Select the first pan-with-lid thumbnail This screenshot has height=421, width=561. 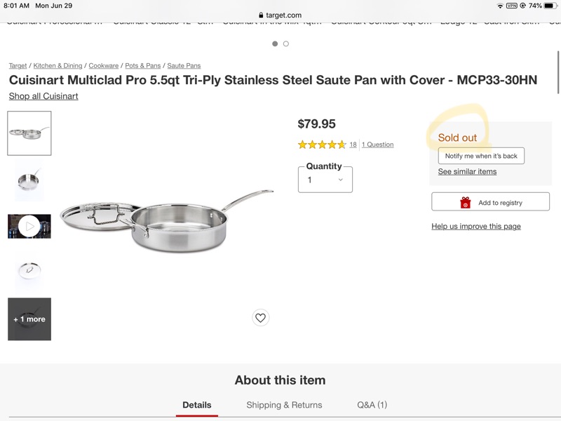[x=29, y=133]
